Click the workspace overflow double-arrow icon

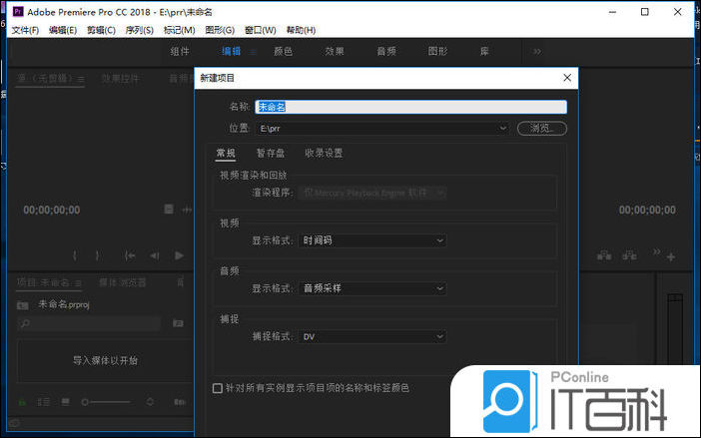click(536, 51)
